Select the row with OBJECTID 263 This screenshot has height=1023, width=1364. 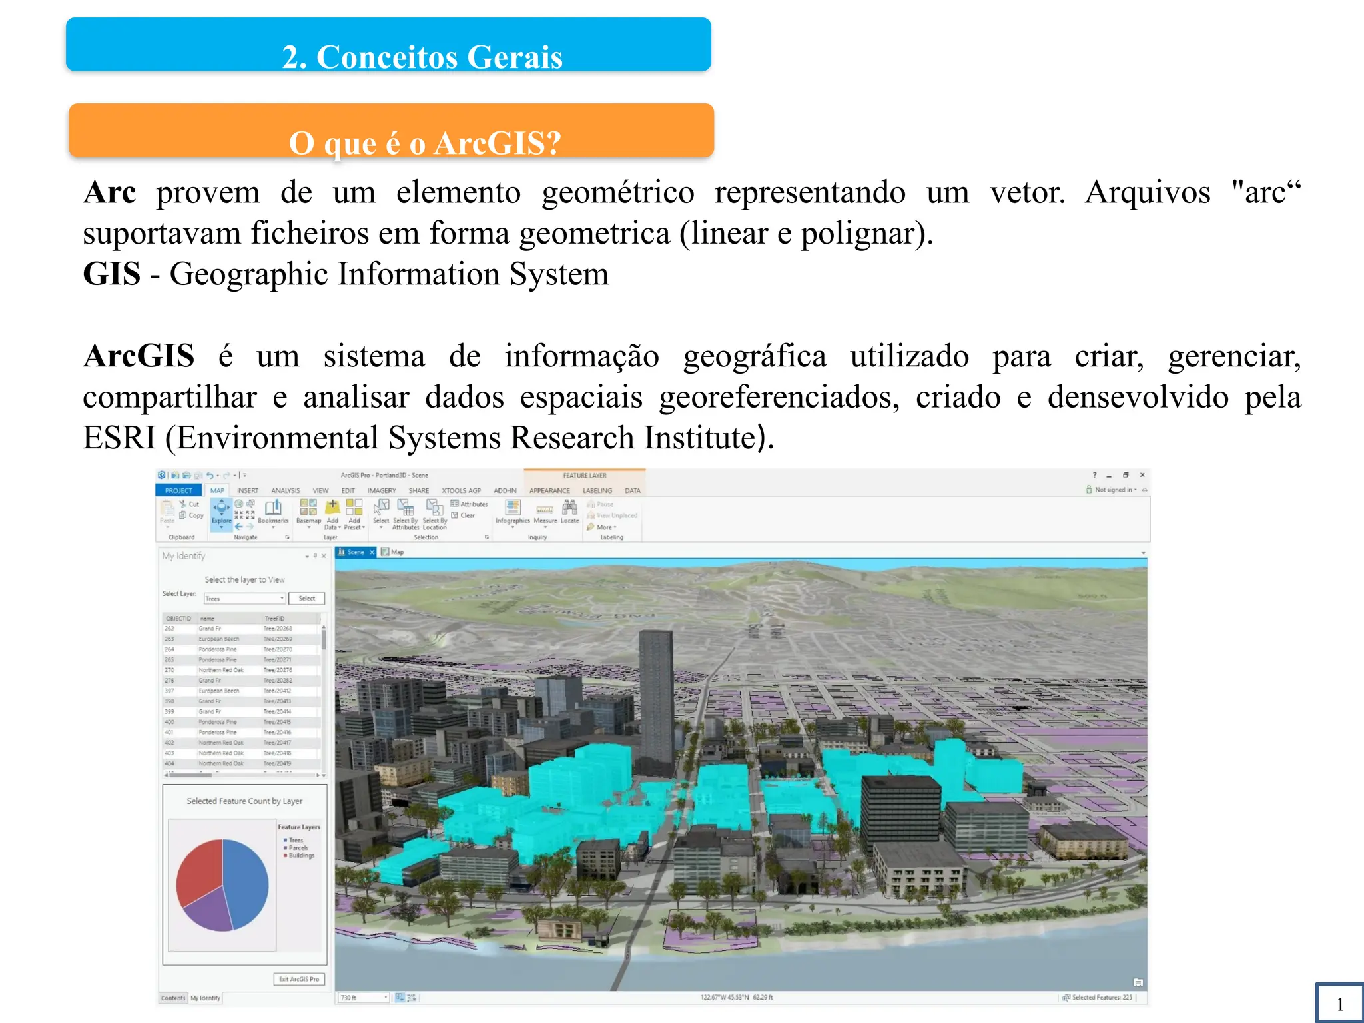[x=242, y=639]
